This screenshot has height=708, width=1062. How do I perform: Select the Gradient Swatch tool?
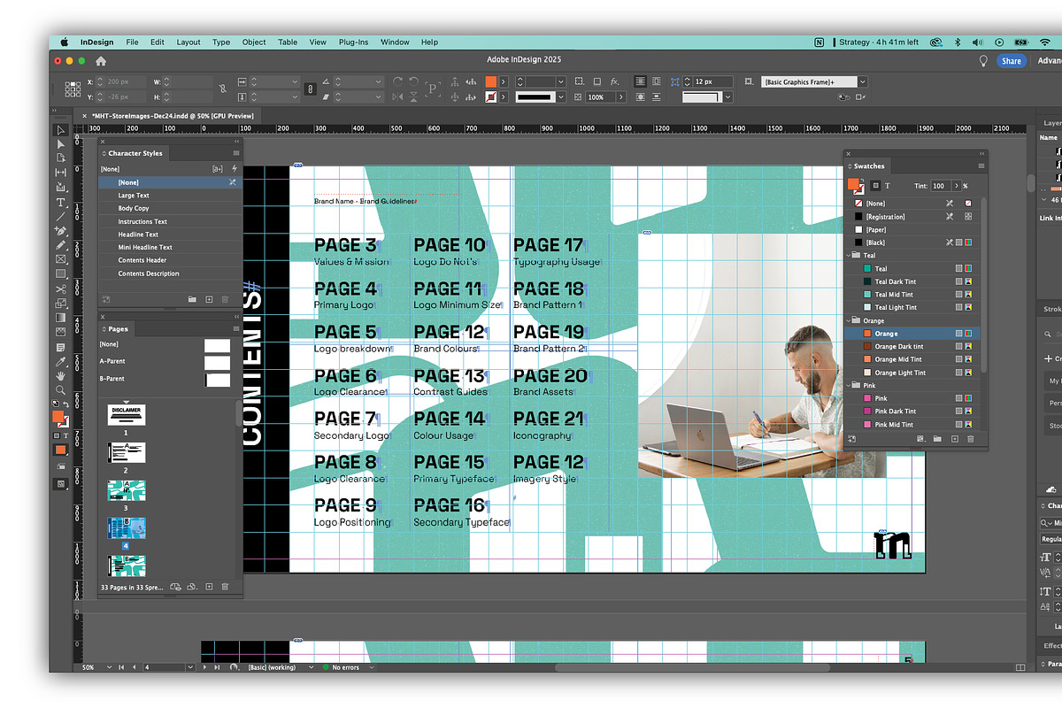(x=60, y=318)
